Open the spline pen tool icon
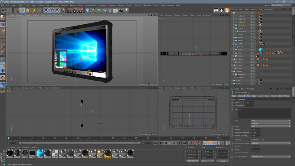The width and height of the screenshot is (295, 166). [x=93, y=10]
